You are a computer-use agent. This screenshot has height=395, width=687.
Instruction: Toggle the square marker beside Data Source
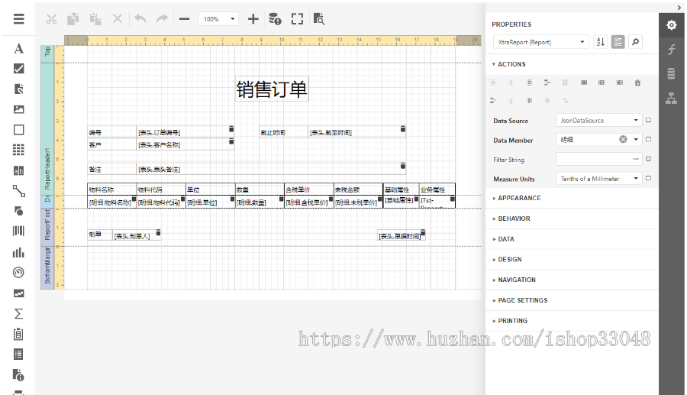[648, 121]
